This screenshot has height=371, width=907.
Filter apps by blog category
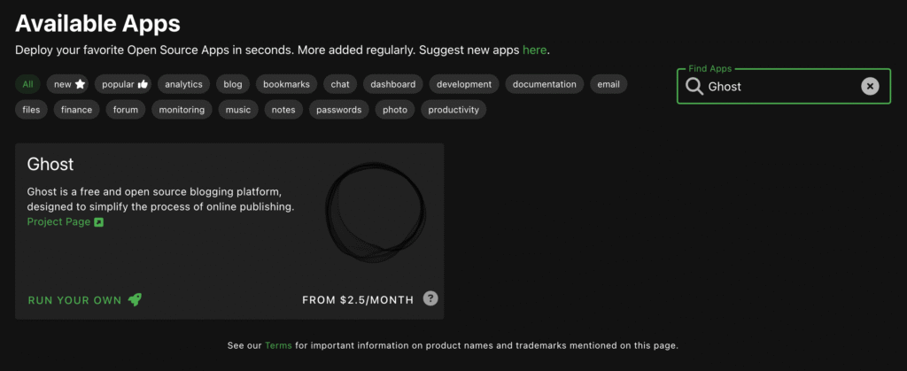(233, 84)
